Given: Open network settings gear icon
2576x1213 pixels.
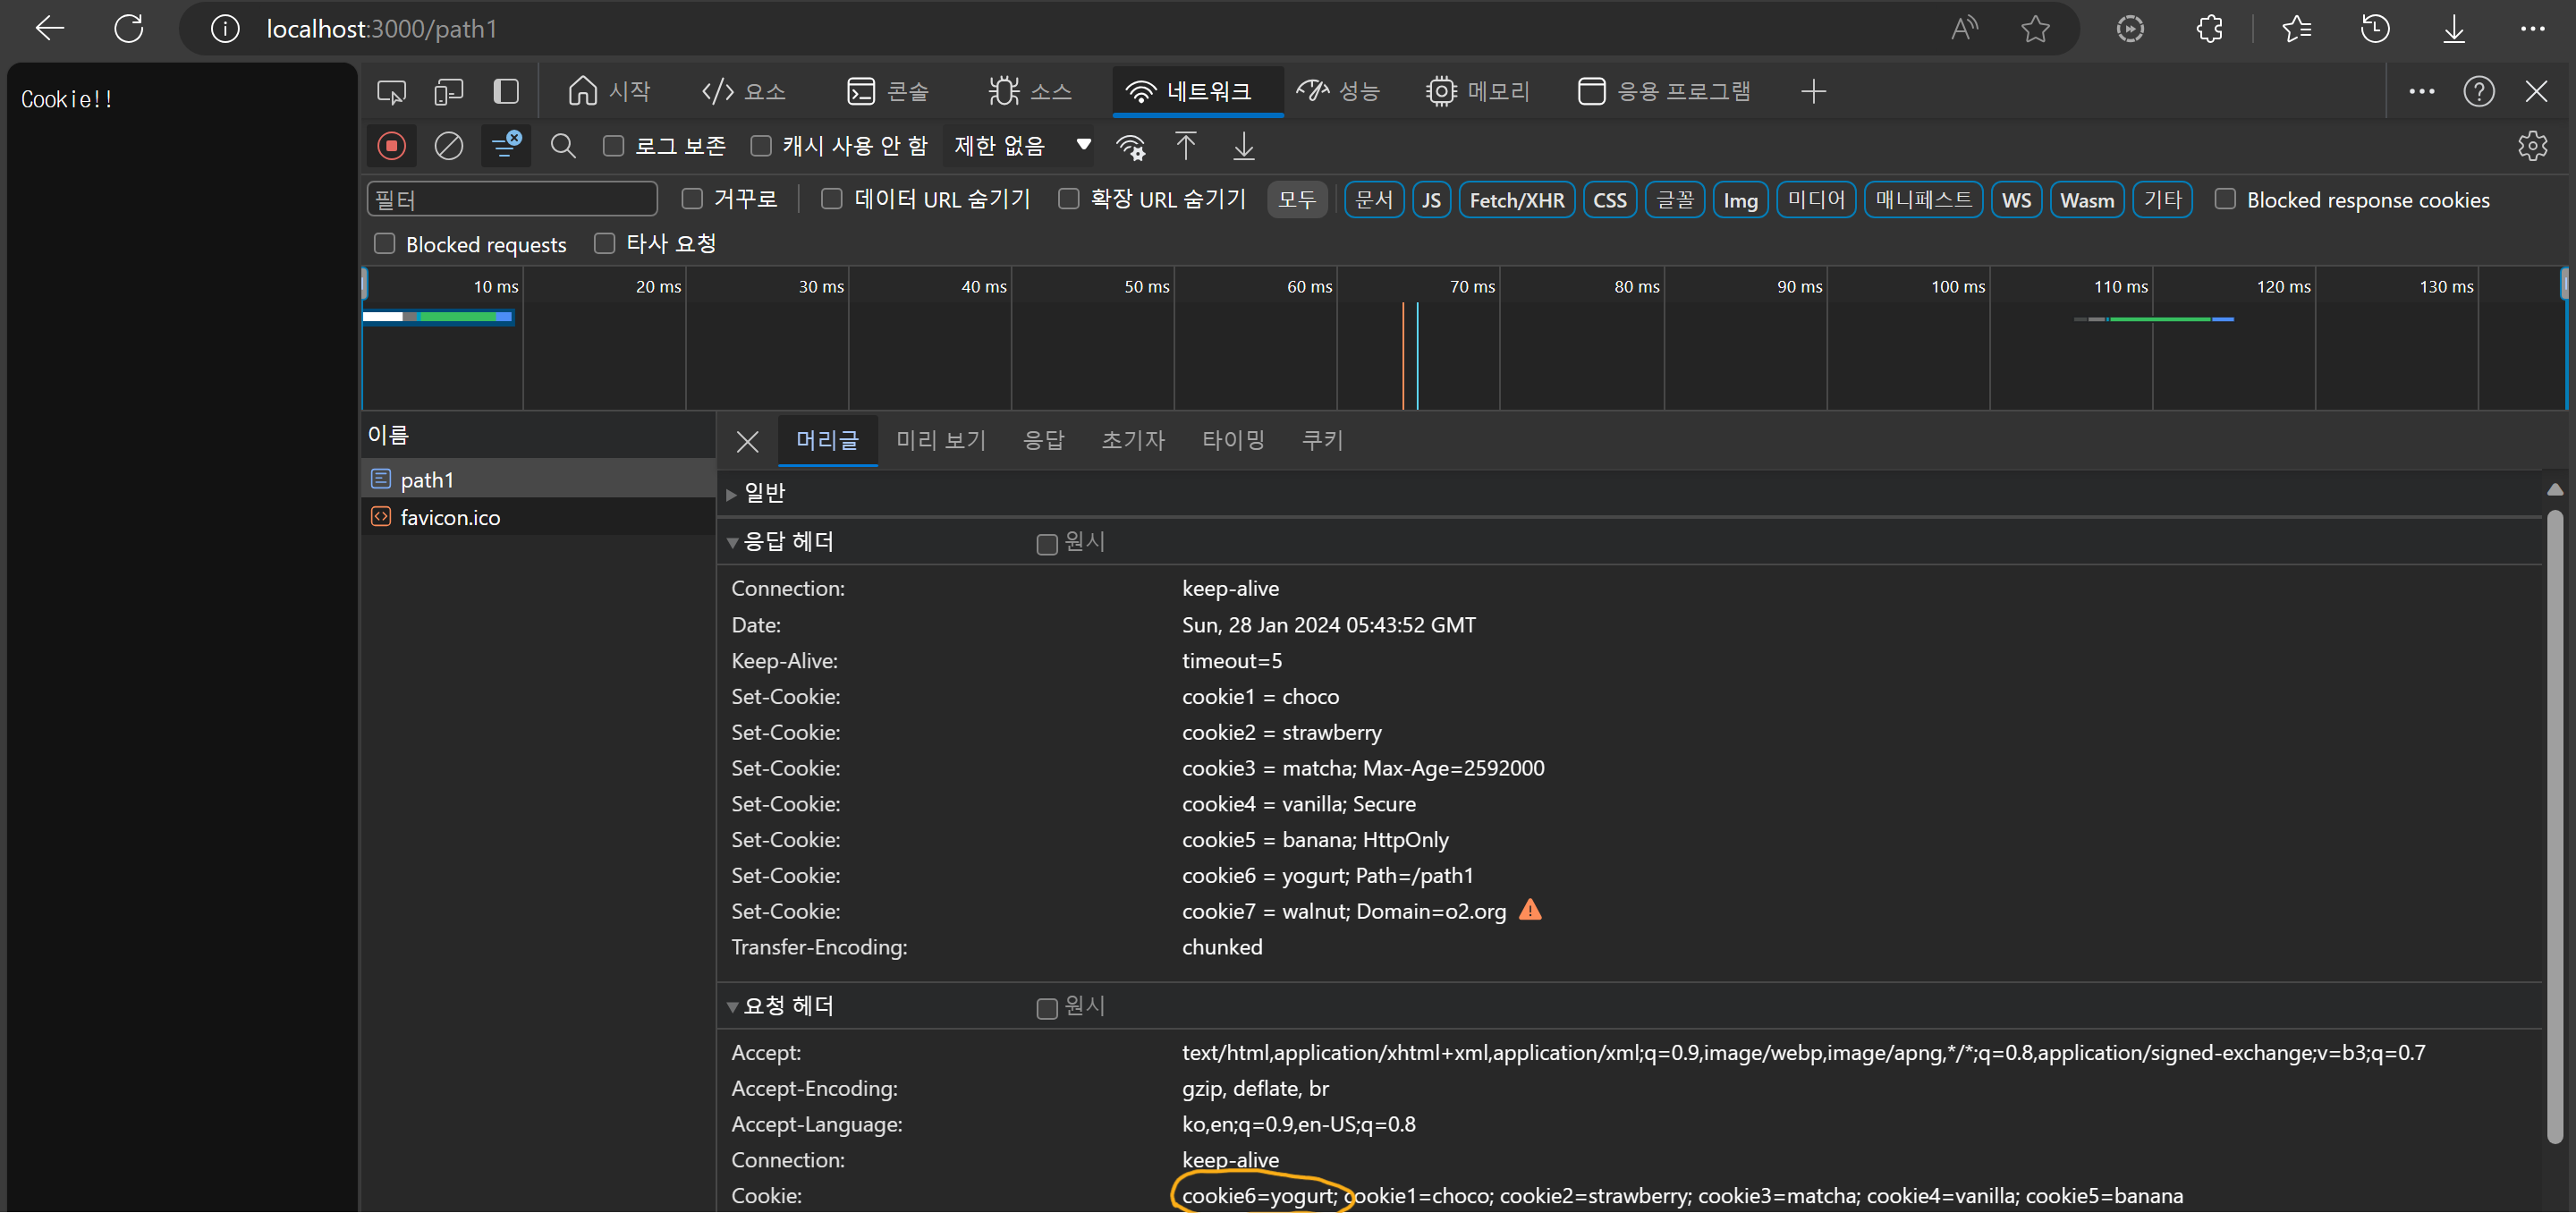Looking at the screenshot, I should [2531, 146].
